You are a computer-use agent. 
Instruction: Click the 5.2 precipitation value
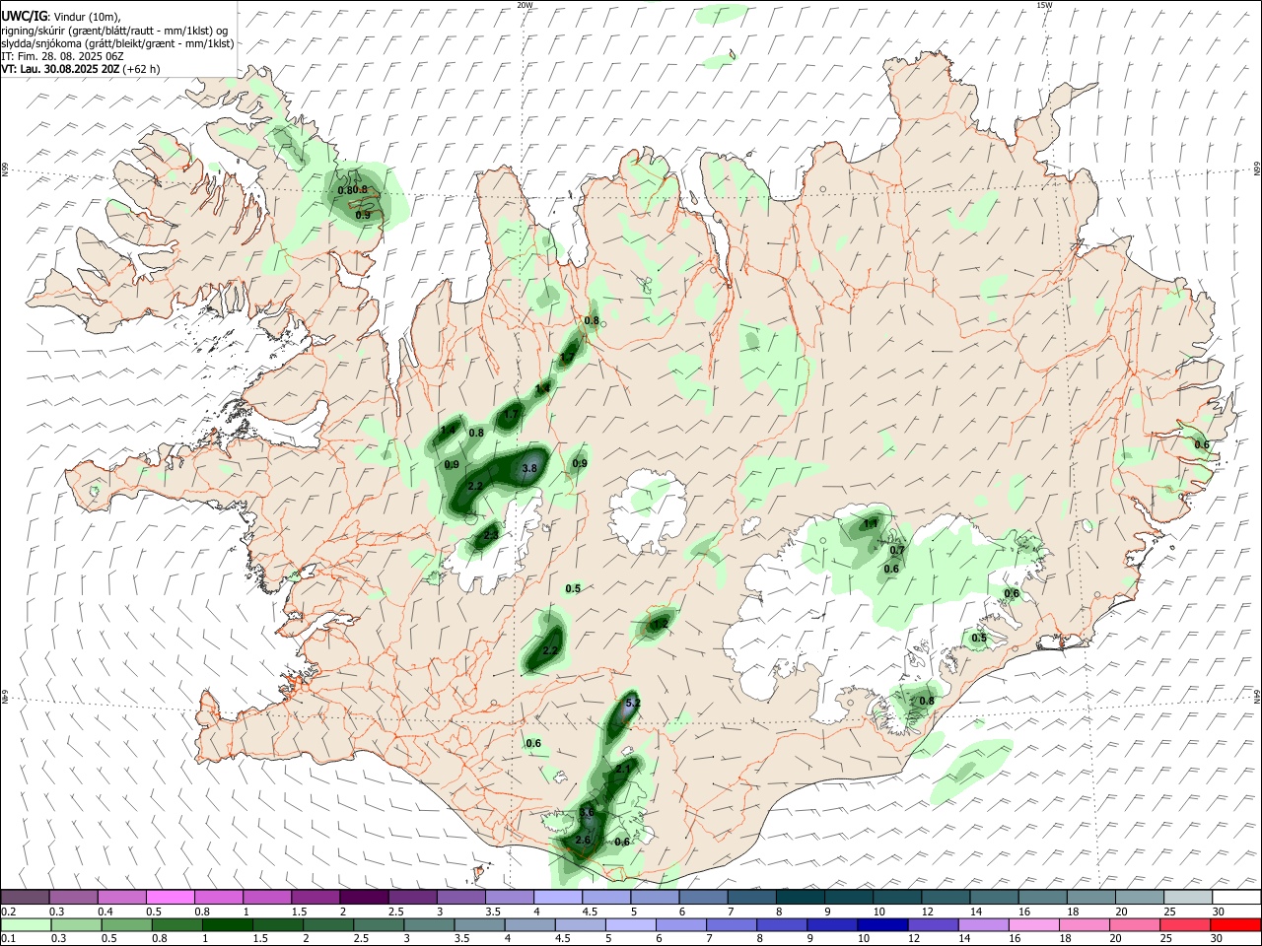point(633,703)
